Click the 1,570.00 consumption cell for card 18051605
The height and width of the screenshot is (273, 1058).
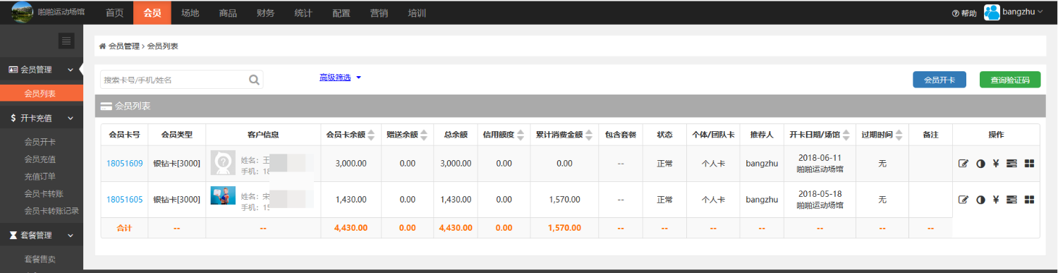pos(564,200)
